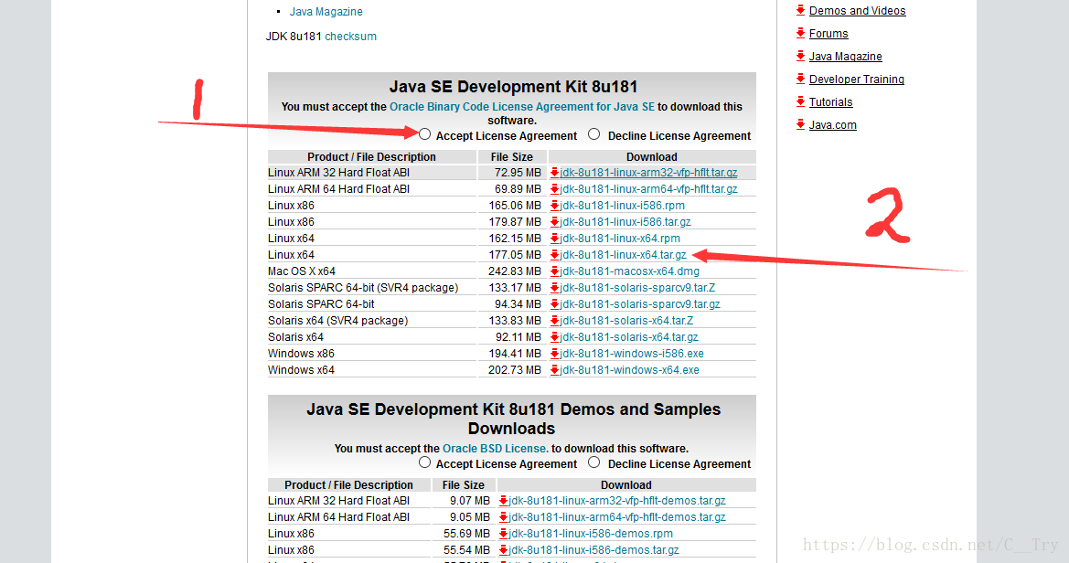
Task: Click download icon beside jdk-8u181-solaris-x64.tar.gz
Action: [x=555, y=336]
